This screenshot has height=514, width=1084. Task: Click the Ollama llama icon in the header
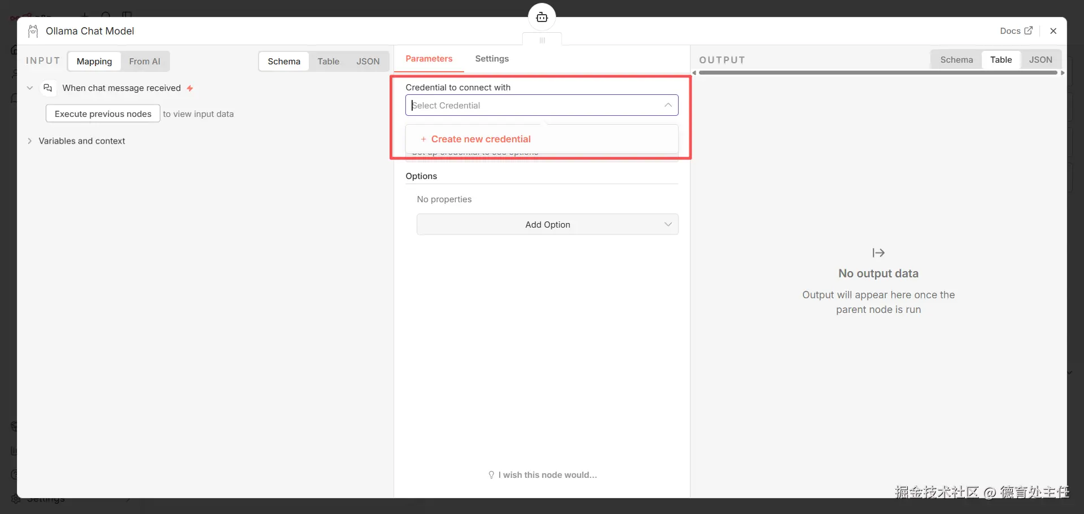(x=33, y=31)
